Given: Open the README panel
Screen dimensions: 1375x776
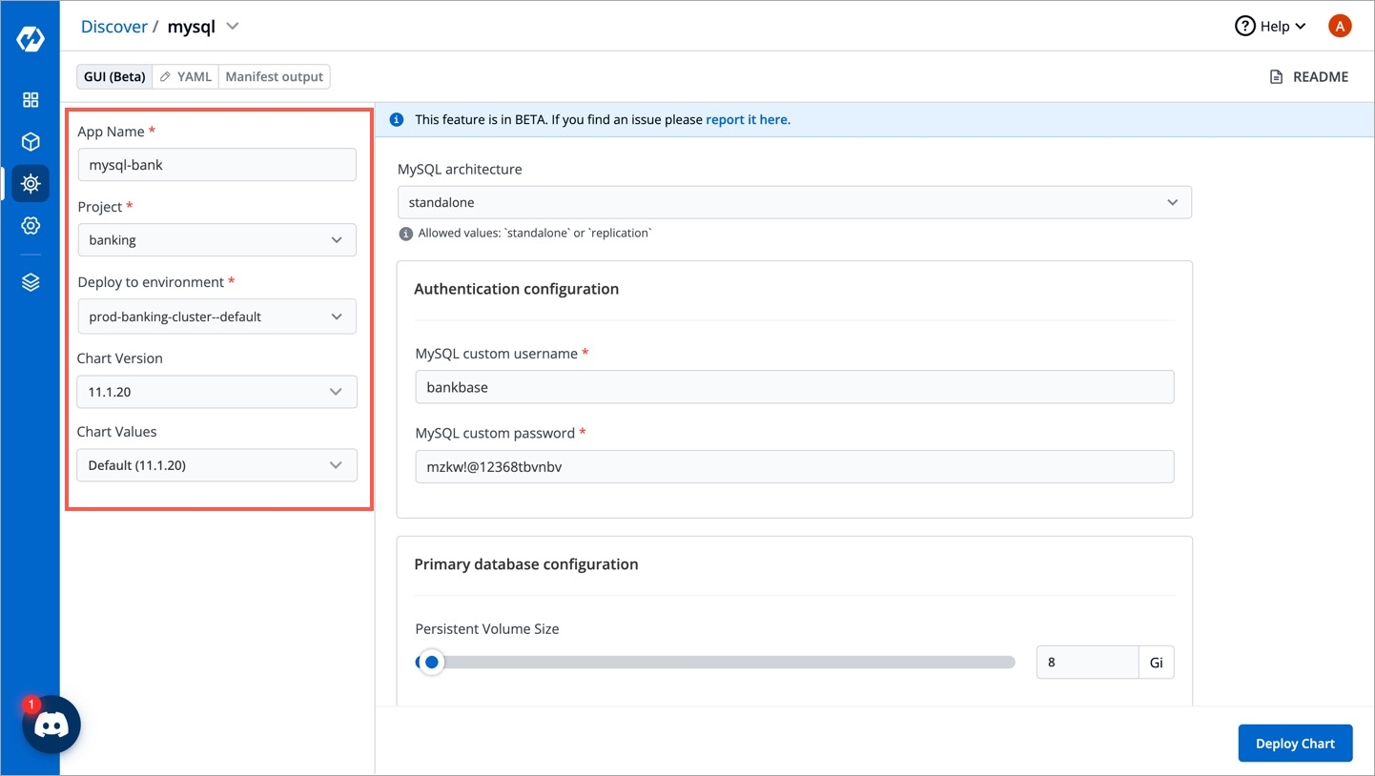Looking at the screenshot, I should 1309,76.
